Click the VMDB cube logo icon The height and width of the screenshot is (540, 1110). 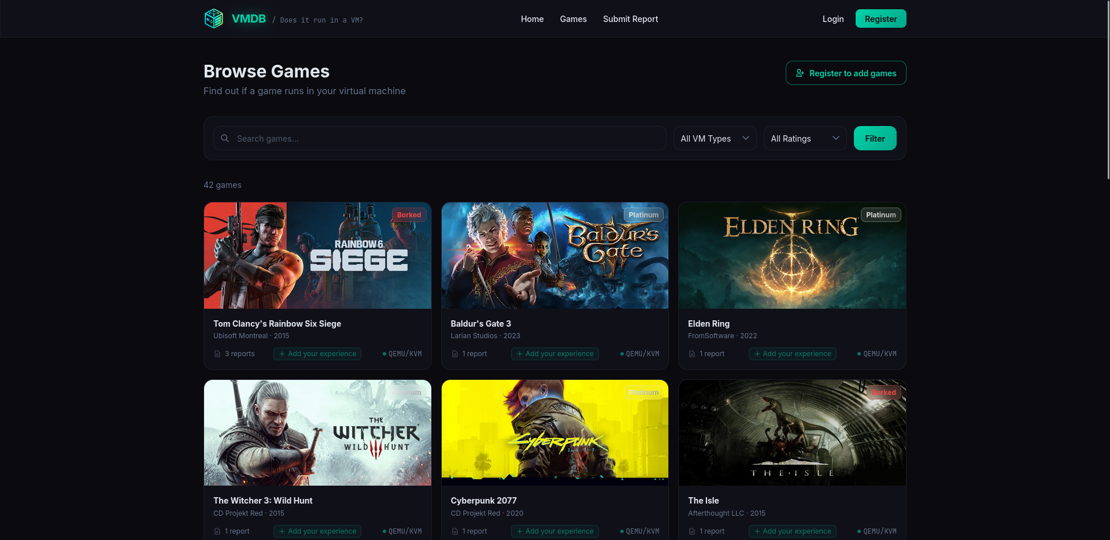[x=214, y=19]
